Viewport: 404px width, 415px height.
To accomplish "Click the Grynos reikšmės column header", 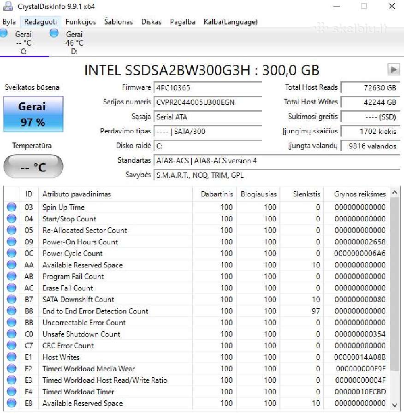I will click(x=356, y=194).
